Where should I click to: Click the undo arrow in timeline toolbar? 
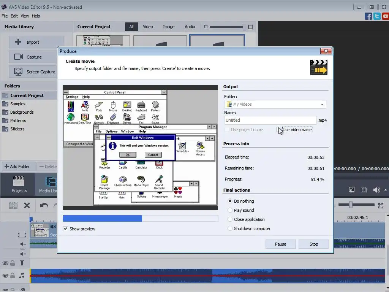(x=44, y=206)
